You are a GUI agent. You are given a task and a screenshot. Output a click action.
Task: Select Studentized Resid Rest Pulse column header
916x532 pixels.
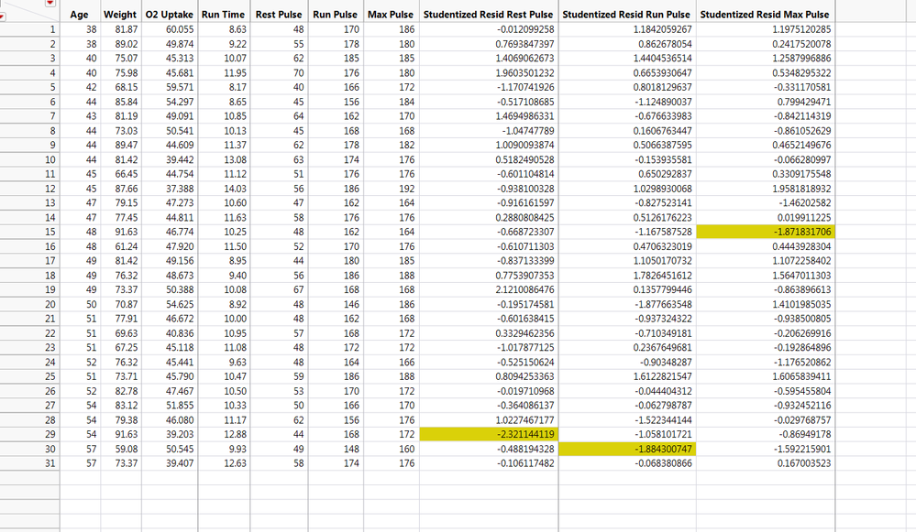[x=489, y=15]
